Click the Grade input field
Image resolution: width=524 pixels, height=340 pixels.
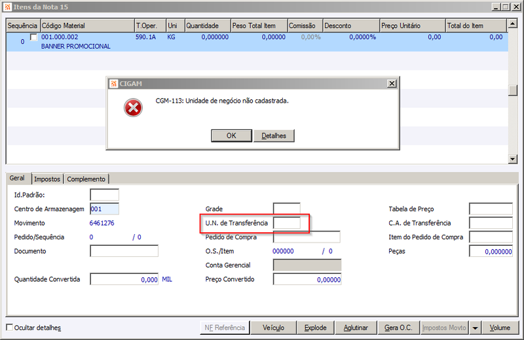pyautogui.click(x=287, y=209)
